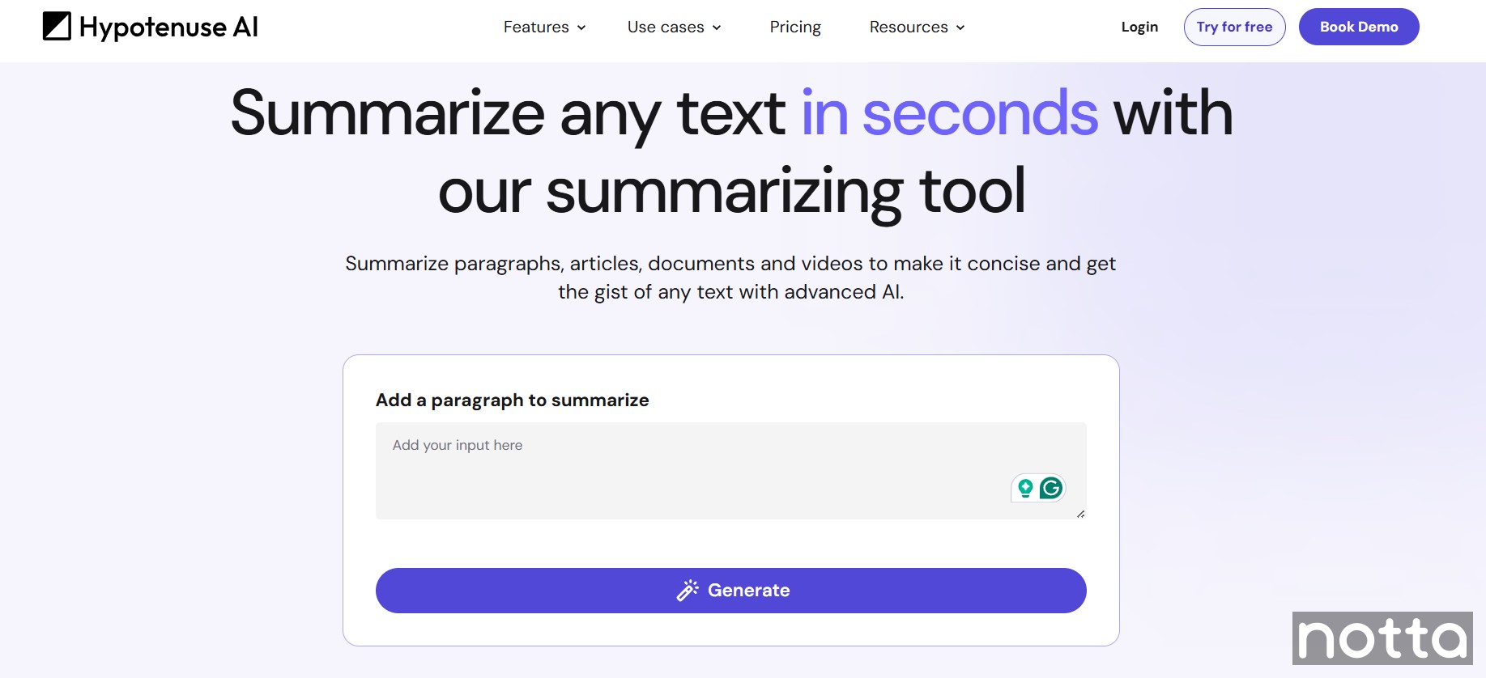Click the Hypotenuse AI brand name text
This screenshot has height=678, width=1486.
coord(168,28)
